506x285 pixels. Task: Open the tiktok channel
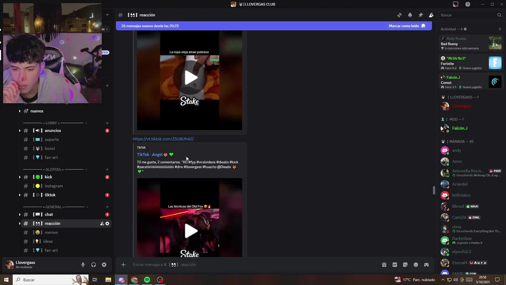65,195
